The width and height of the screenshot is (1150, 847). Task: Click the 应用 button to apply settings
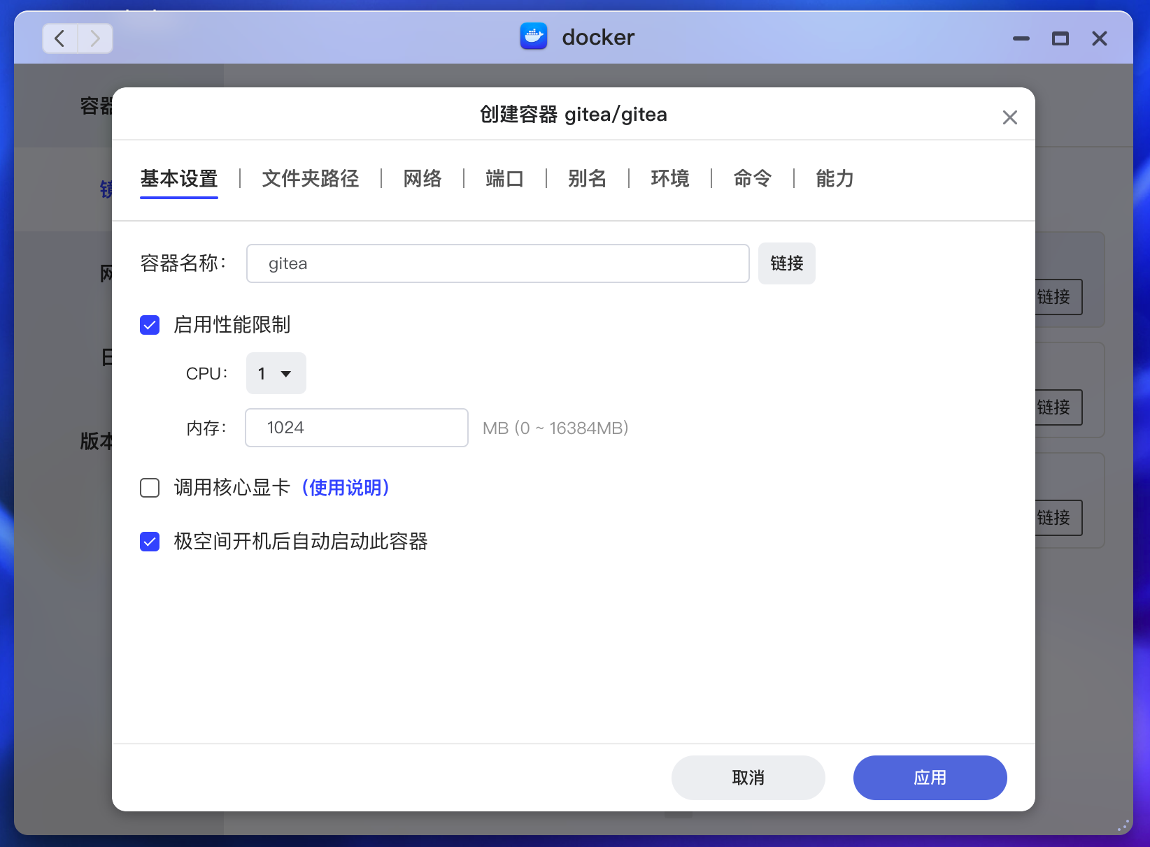coord(930,778)
